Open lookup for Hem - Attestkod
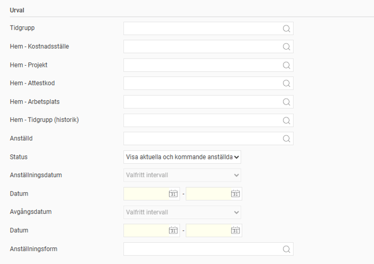Image resolution: width=374 pixels, height=264 pixels. (286, 84)
